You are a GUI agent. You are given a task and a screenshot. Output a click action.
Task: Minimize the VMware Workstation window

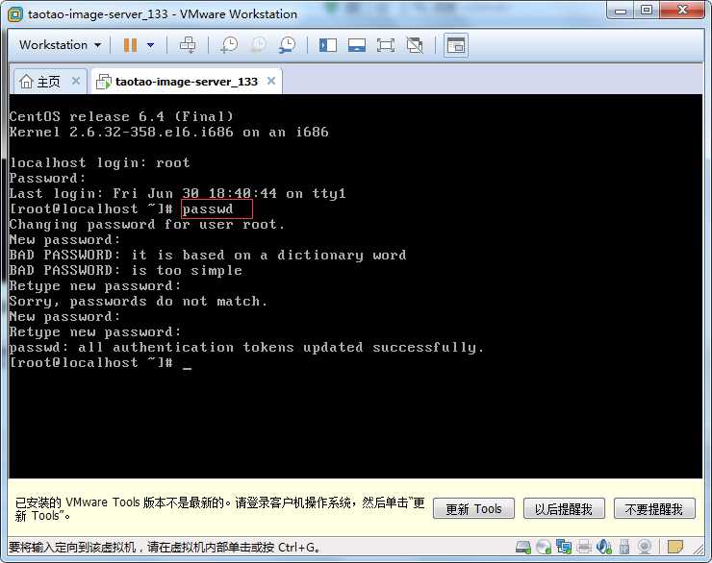tap(621, 10)
